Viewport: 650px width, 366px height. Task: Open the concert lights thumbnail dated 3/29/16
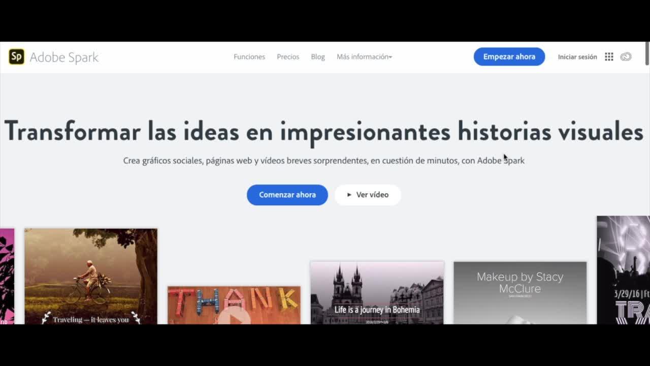pyautogui.click(x=623, y=270)
